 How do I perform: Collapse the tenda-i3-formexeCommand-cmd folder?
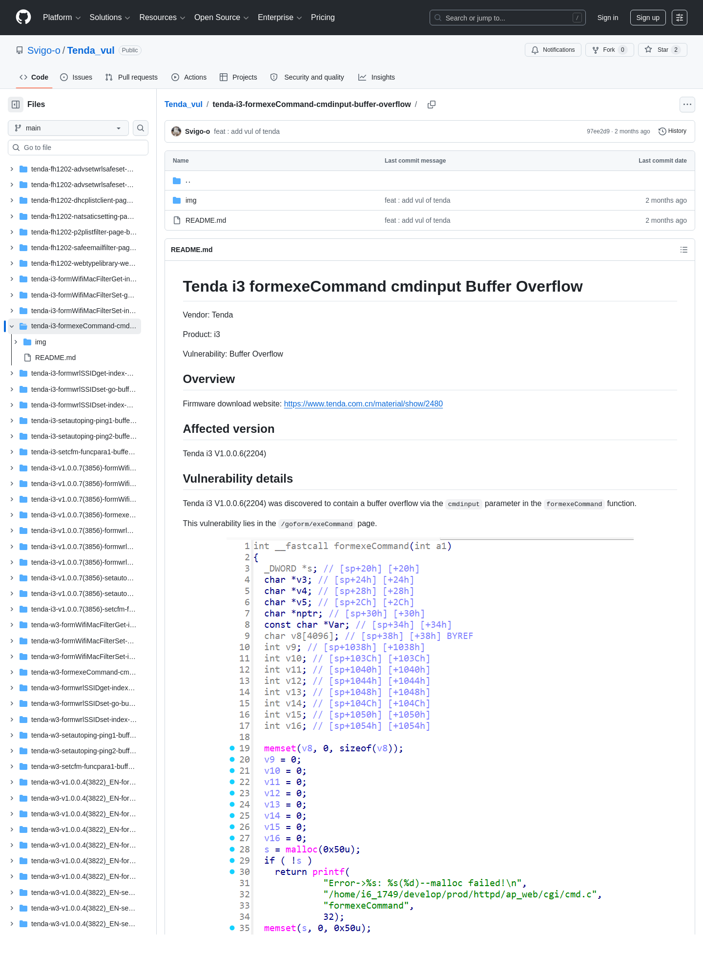pos(12,326)
